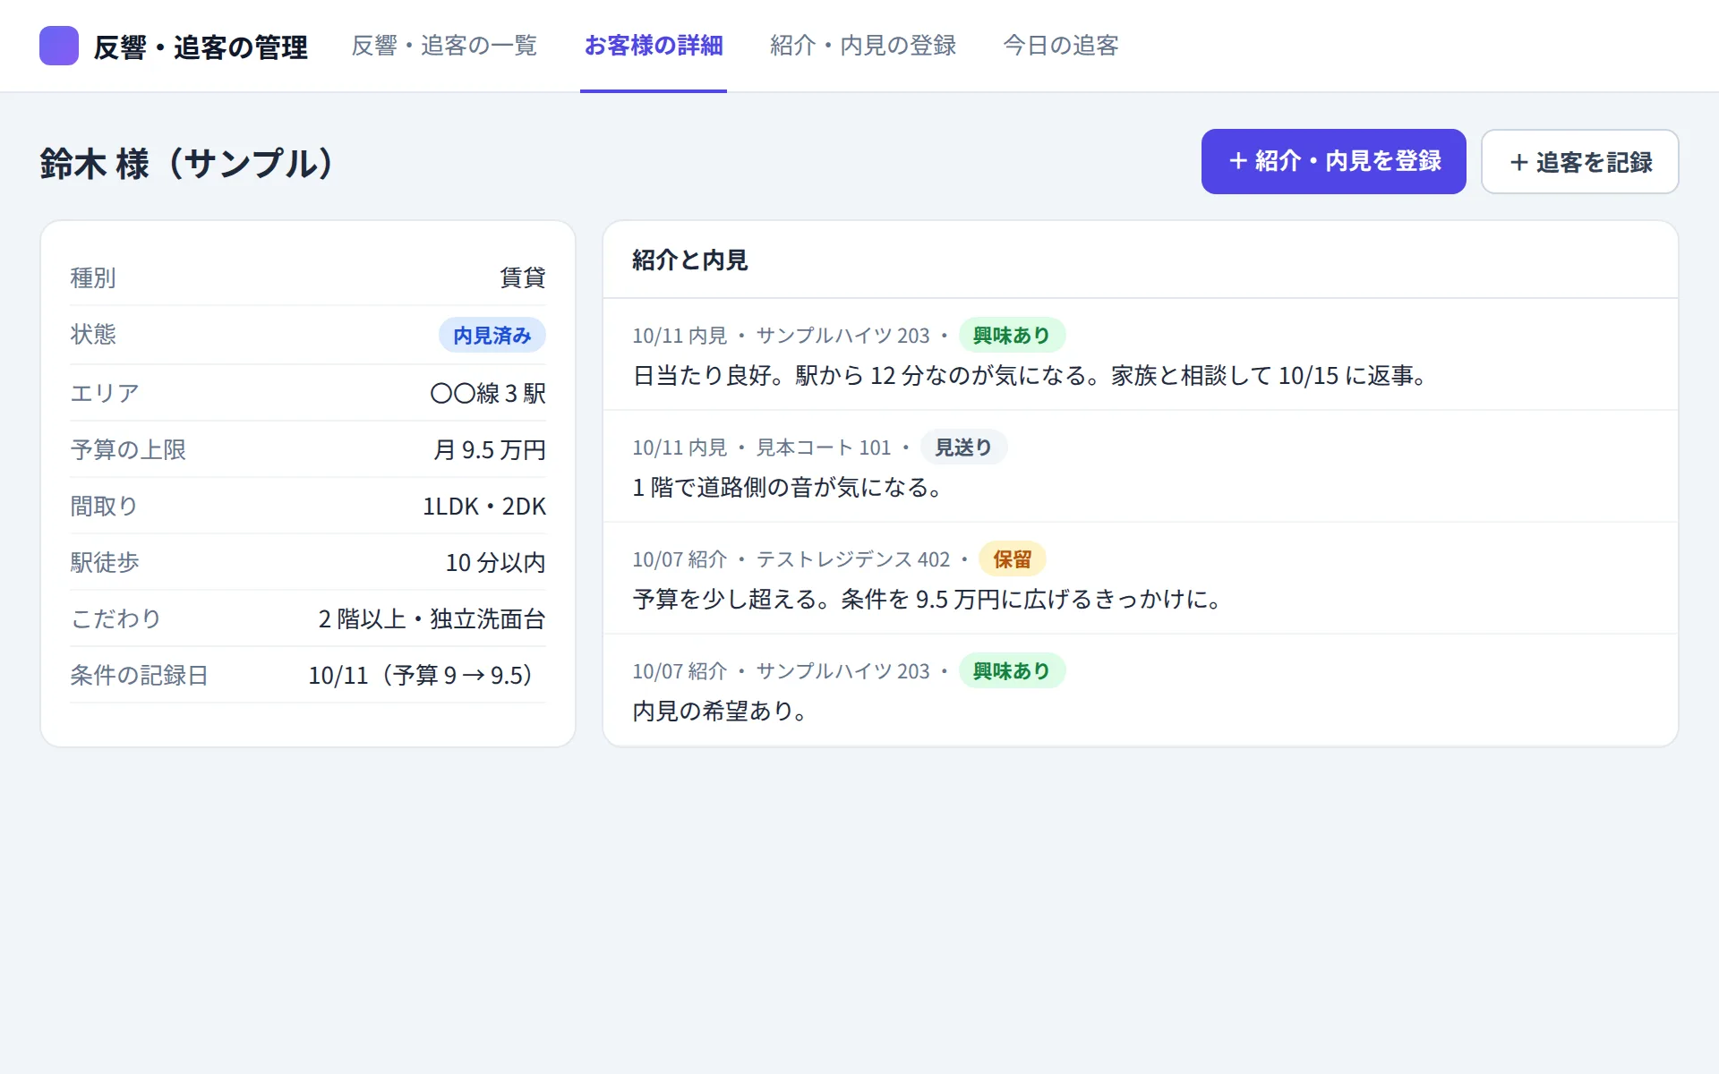Click customer name 鈴木 様（サンプル）
This screenshot has width=1719, height=1074.
tap(186, 163)
